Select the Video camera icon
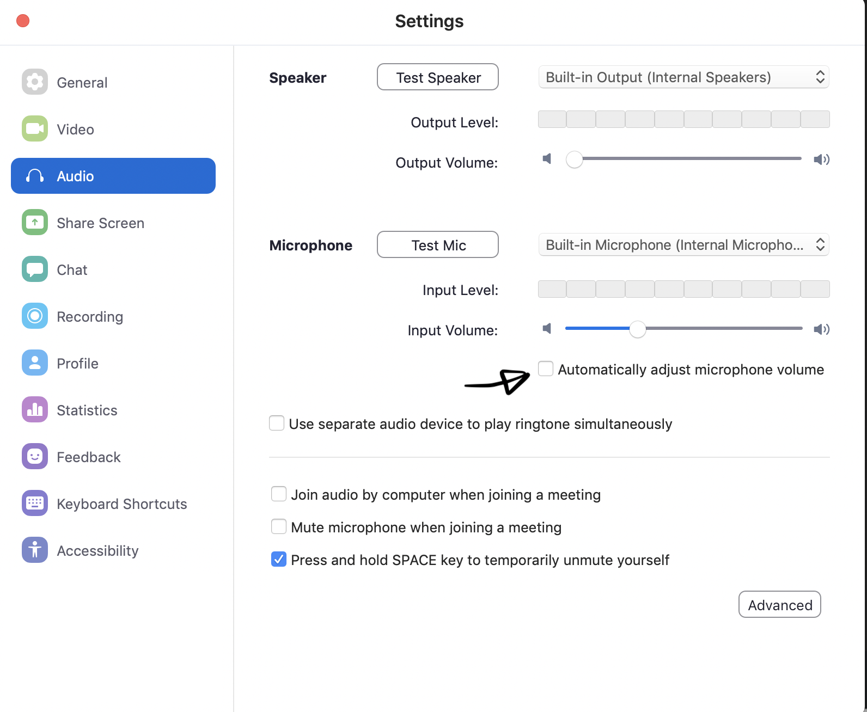This screenshot has width=867, height=712. 35,129
